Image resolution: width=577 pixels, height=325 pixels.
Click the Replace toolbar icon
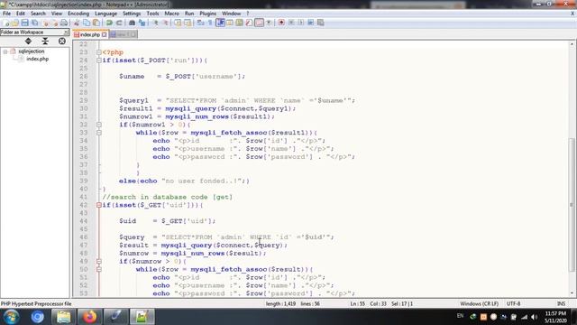pyautogui.click(x=142, y=23)
